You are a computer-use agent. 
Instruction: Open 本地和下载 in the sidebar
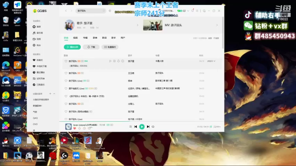coord(40,66)
